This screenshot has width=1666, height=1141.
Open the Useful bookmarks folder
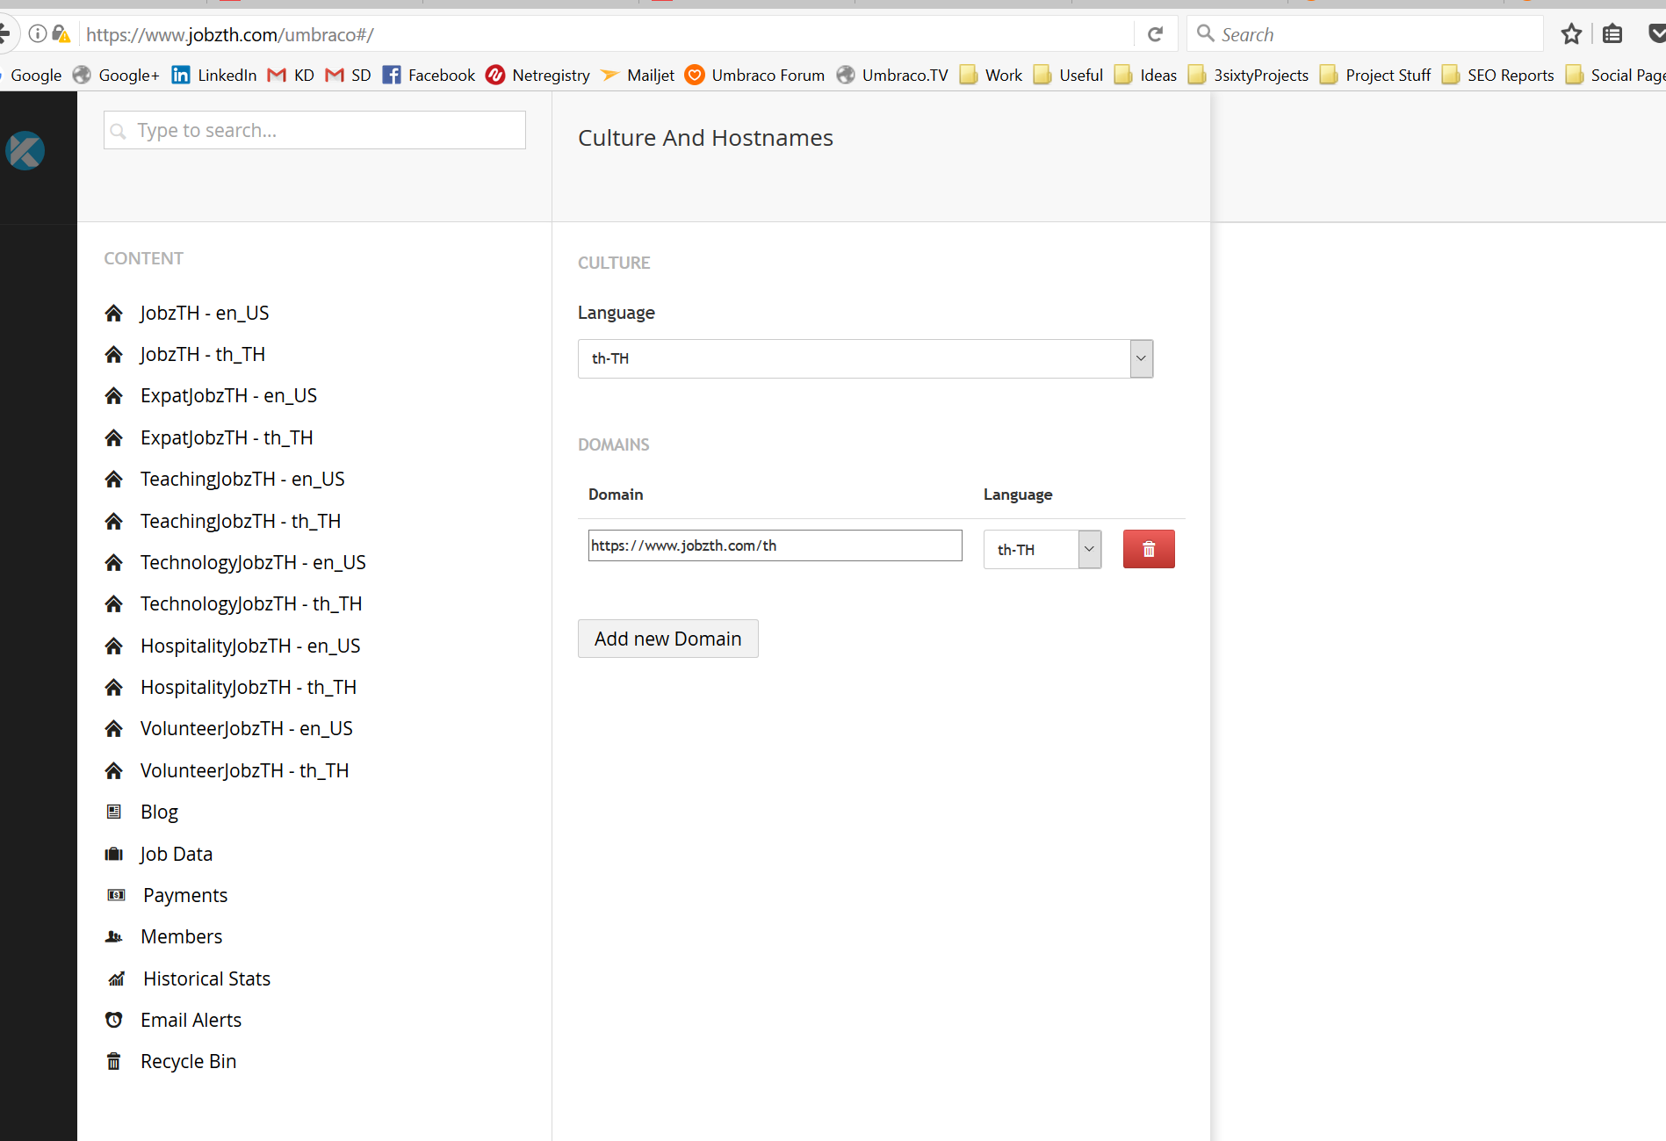pyautogui.click(x=1068, y=76)
